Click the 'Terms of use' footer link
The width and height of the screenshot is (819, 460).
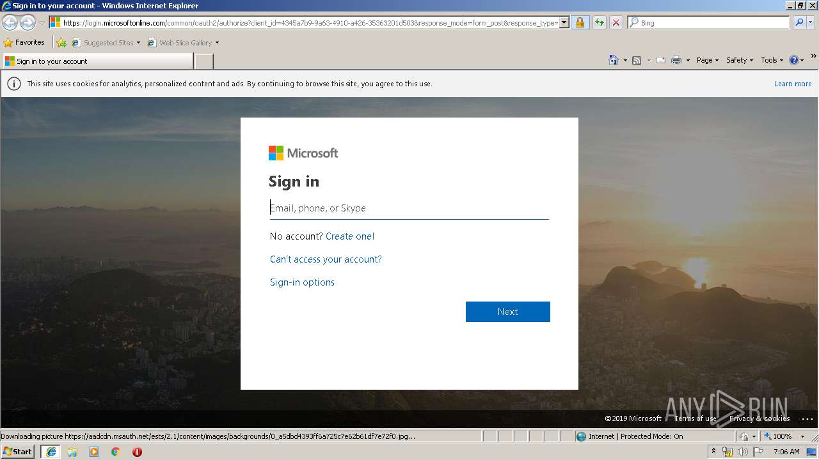(696, 418)
